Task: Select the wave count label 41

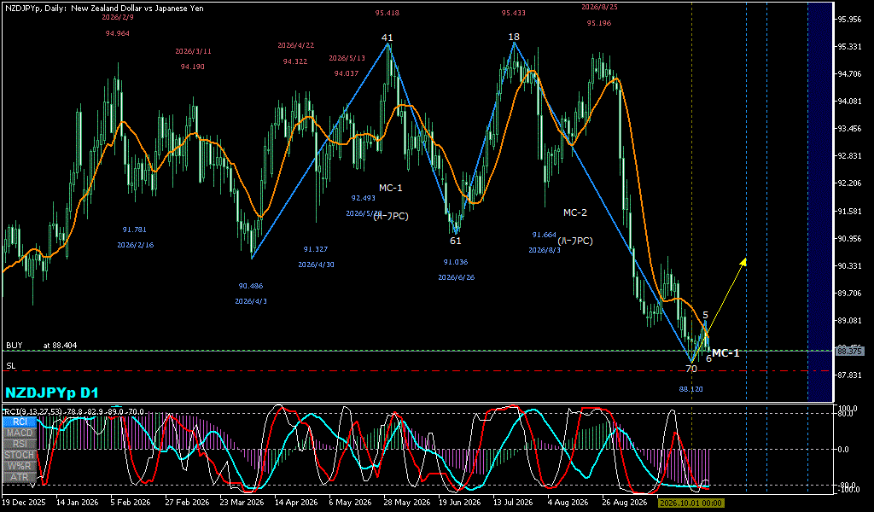Action: [387, 38]
